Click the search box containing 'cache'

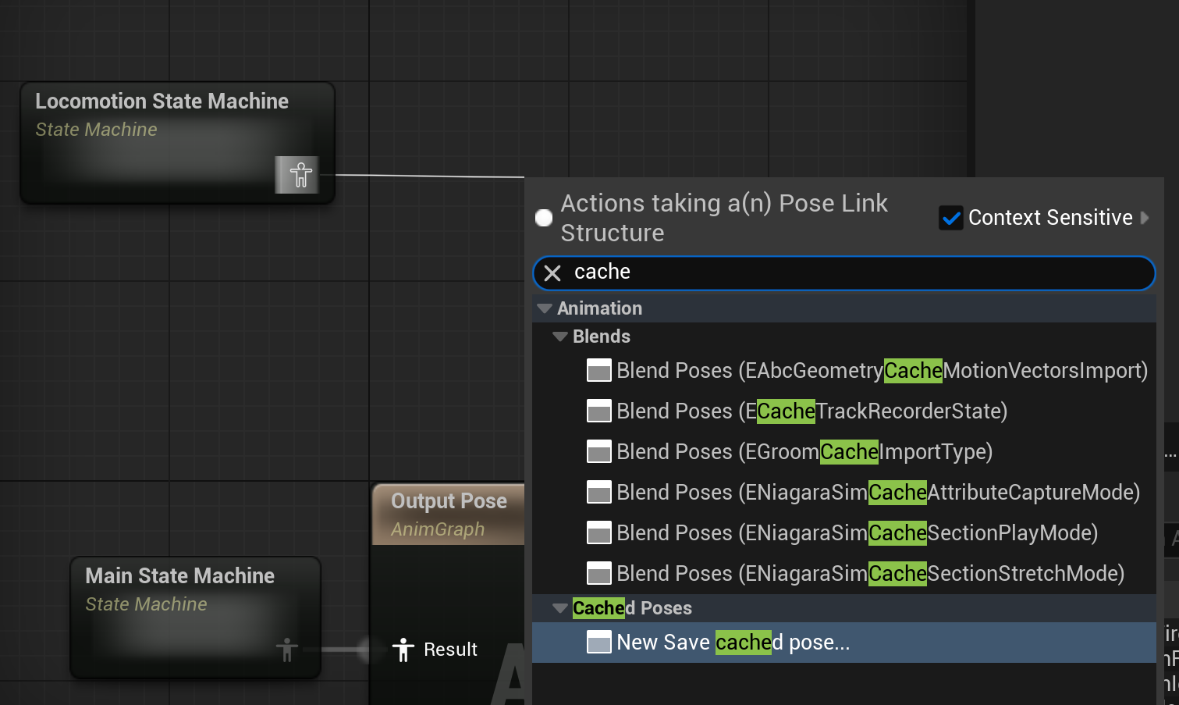(x=843, y=273)
